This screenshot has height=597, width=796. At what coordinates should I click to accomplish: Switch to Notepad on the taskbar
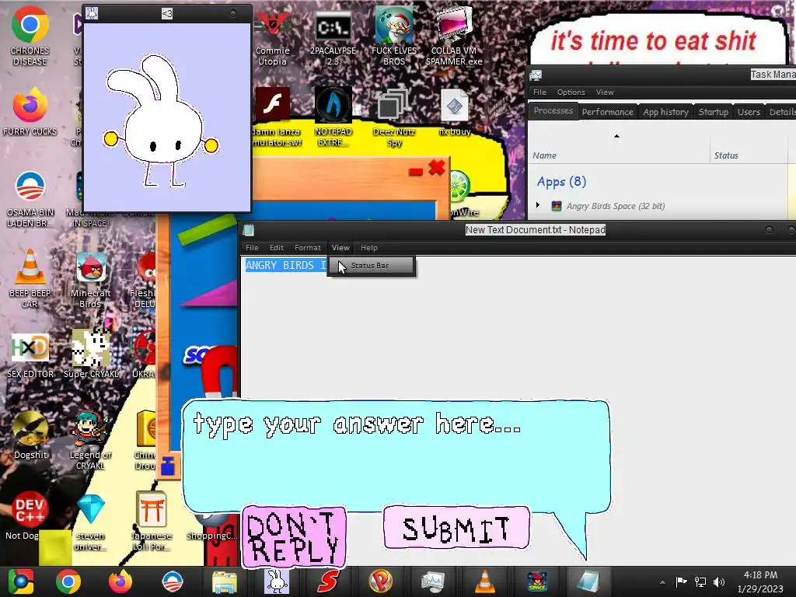click(588, 581)
